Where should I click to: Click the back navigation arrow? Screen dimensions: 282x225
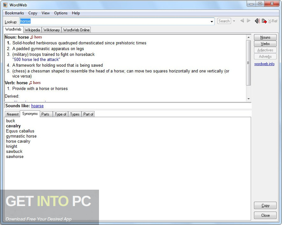(242, 21)
